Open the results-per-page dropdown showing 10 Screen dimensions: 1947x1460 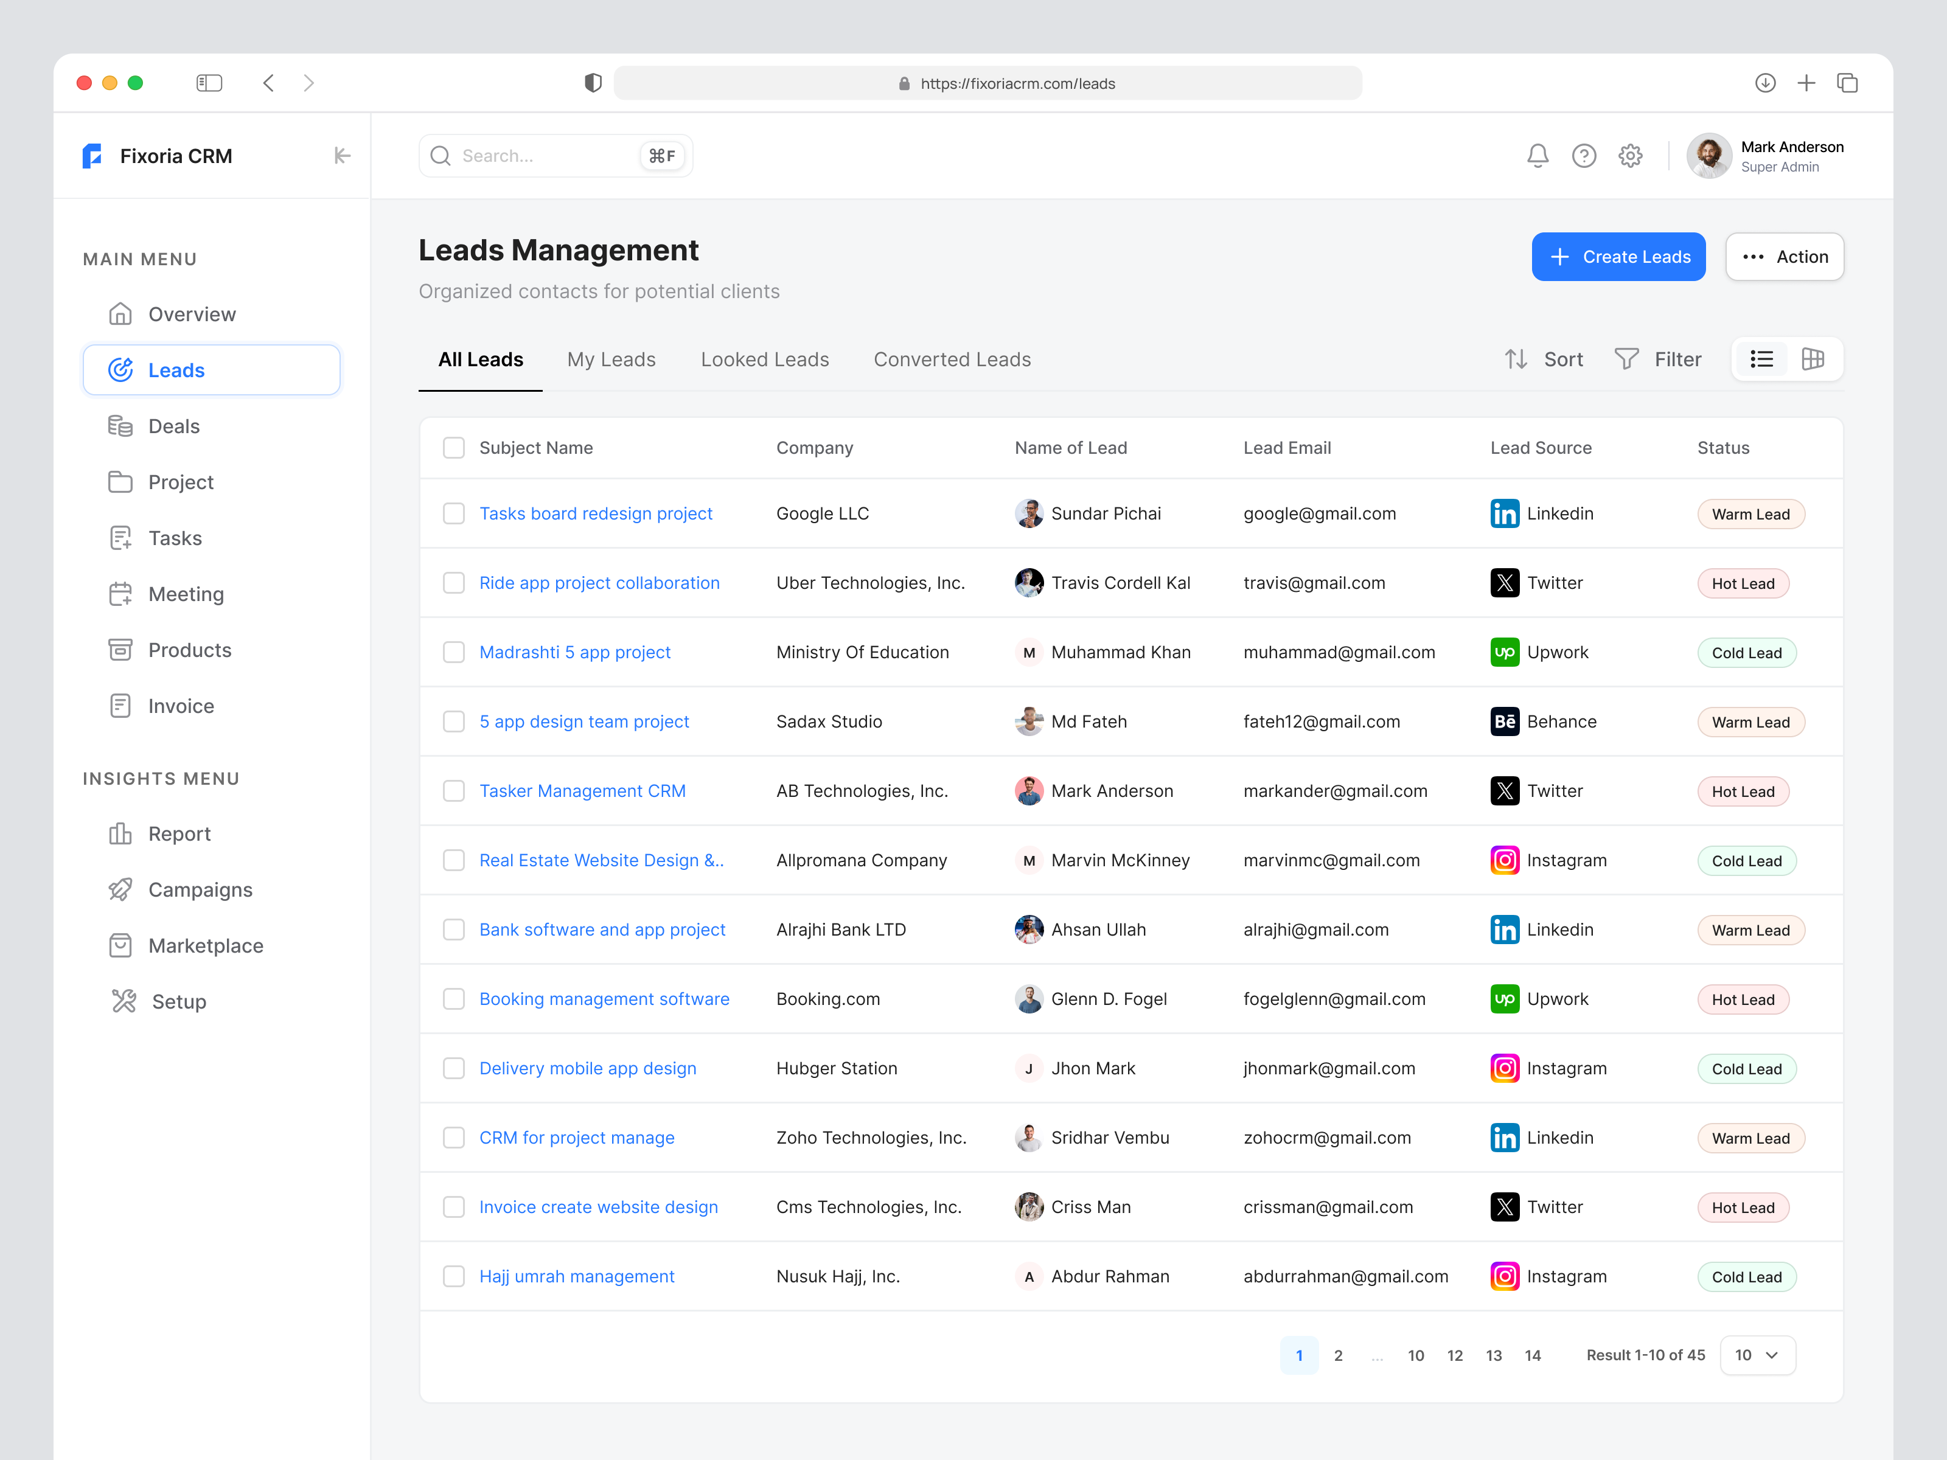(1757, 1355)
